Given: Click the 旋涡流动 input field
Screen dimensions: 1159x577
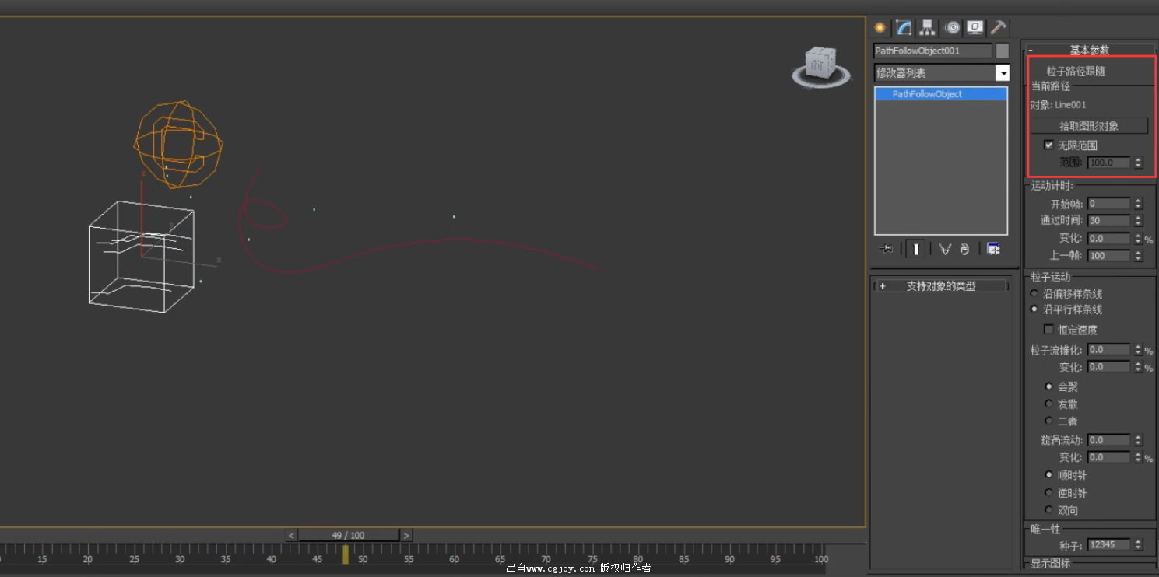Looking at the screenshot, I should tap(1109, 440).
